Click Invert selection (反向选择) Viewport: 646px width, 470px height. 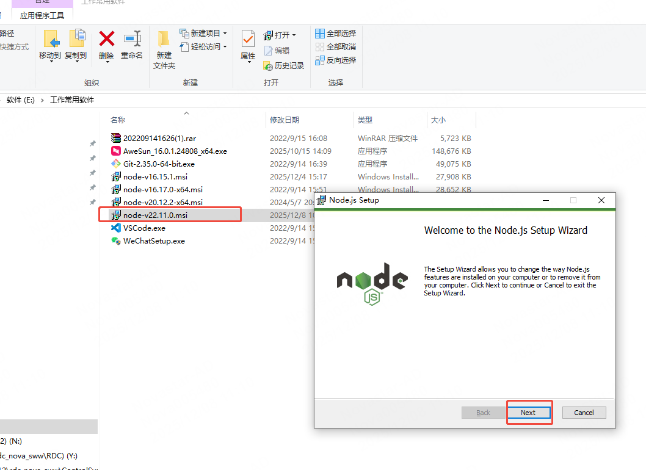(336, 60)
